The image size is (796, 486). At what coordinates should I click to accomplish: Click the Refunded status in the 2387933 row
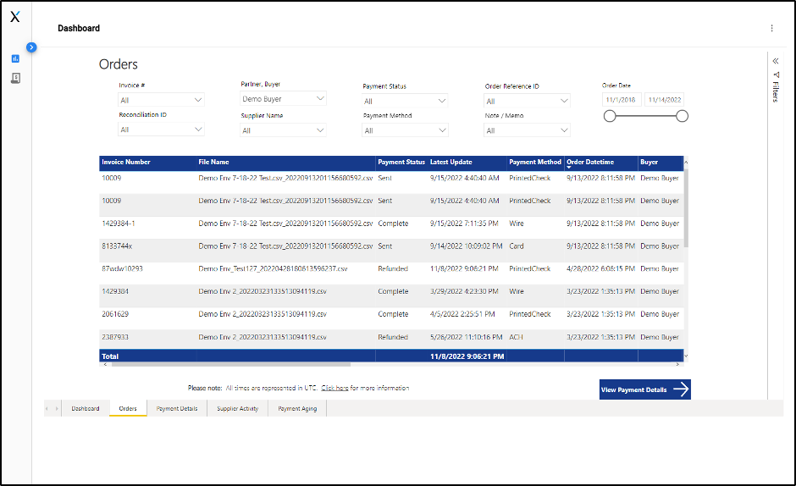(x=393, y=337)
